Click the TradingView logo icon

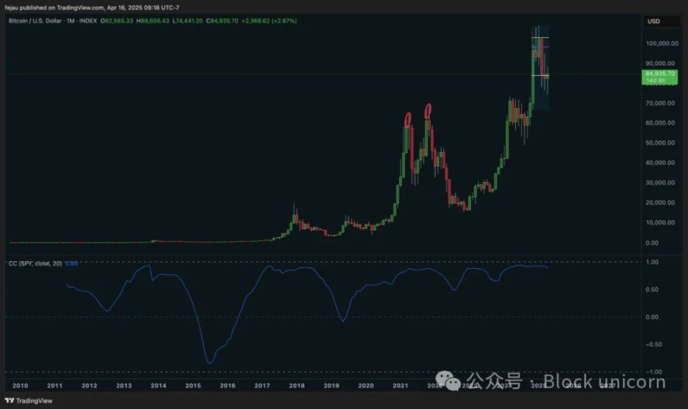(x=8, y=401)
